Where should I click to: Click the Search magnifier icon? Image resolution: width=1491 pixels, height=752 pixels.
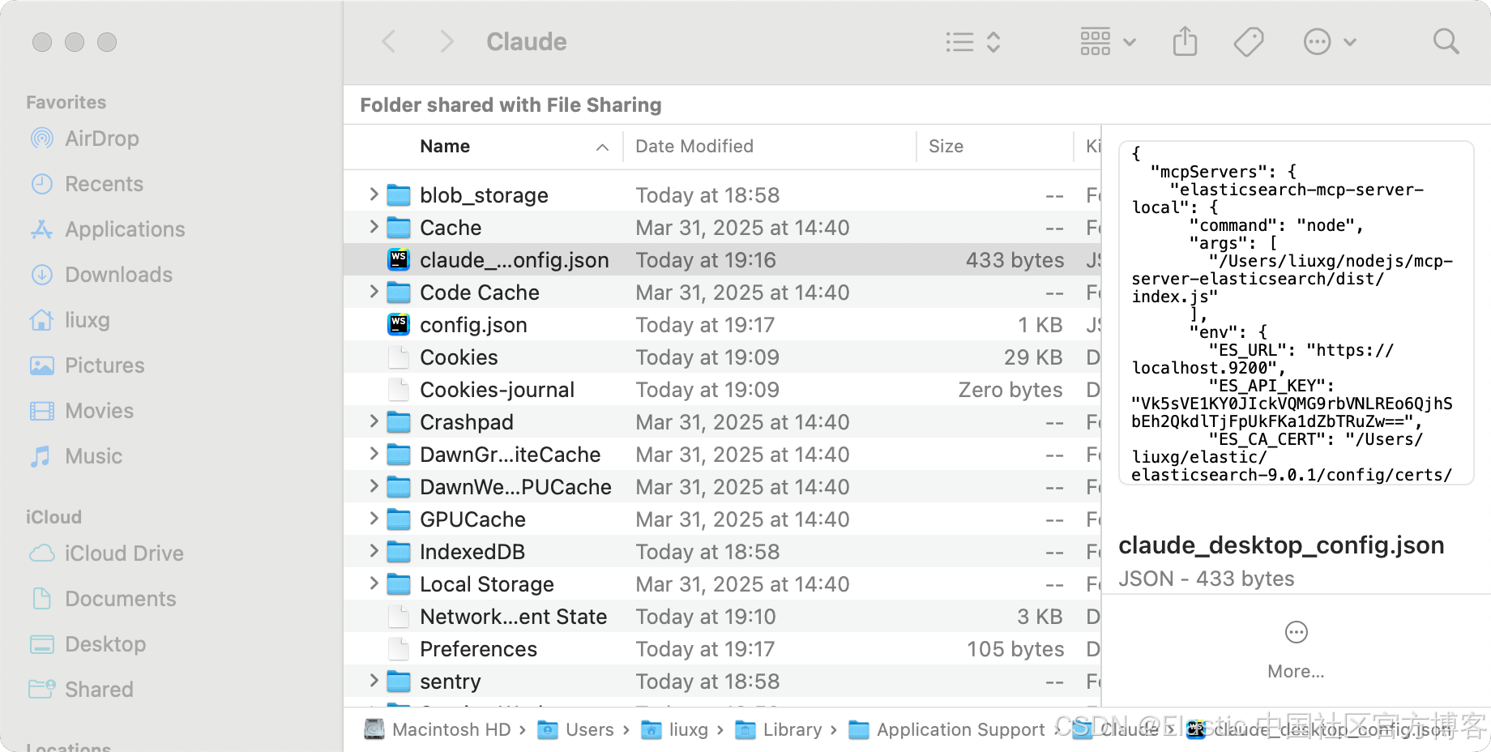[x=1446, y=41]
